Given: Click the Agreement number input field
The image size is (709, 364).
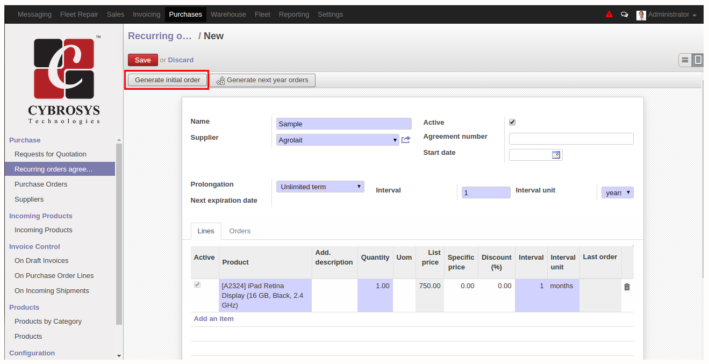Looking at the screenshot, I should [571, 139].
